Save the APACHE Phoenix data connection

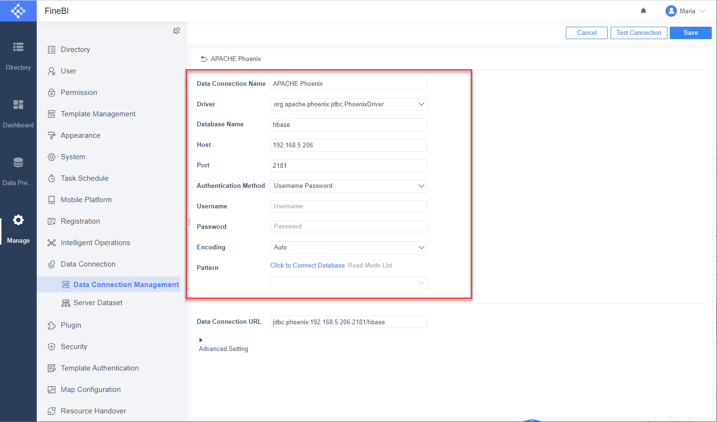pyautogui.click(x=690, y=32)
